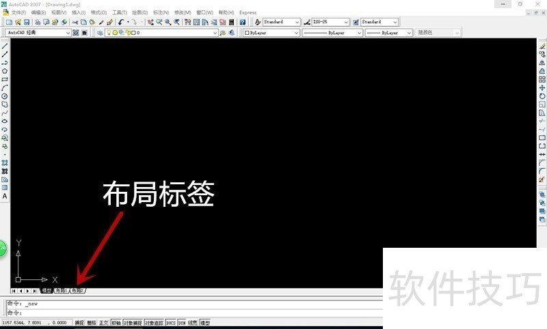The width and height of the screenshot is (547, 329).
Task: Open the 编辑(E) menu
Action: click(x=38, y=12)
